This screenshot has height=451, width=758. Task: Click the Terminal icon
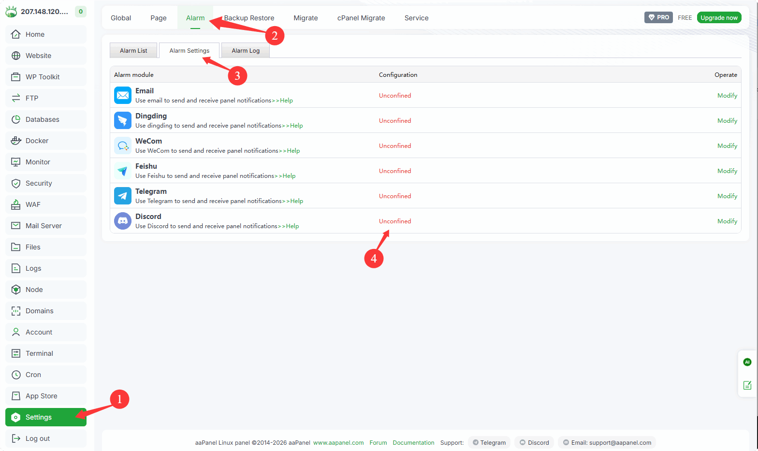coord(16,353)
